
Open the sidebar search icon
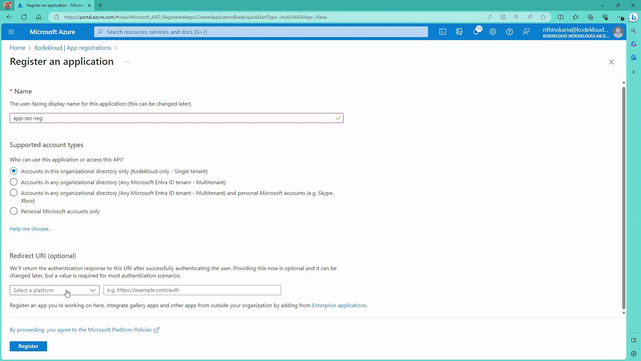[x=633, y=31]
